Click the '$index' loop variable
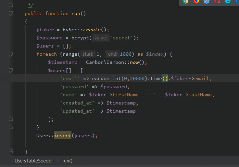This screenshot has width=239, height=167. click(155, 54)
